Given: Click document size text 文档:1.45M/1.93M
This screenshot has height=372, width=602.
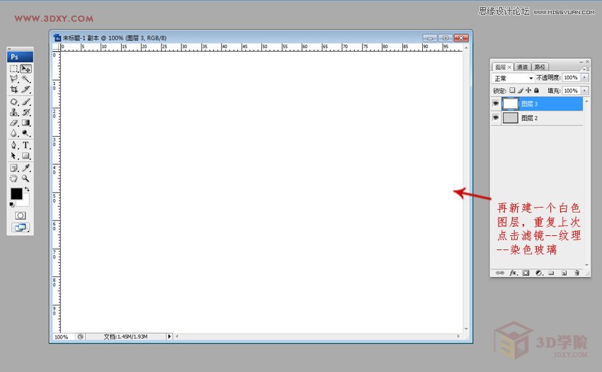Looking at the screenshot, I should point(125,337).
